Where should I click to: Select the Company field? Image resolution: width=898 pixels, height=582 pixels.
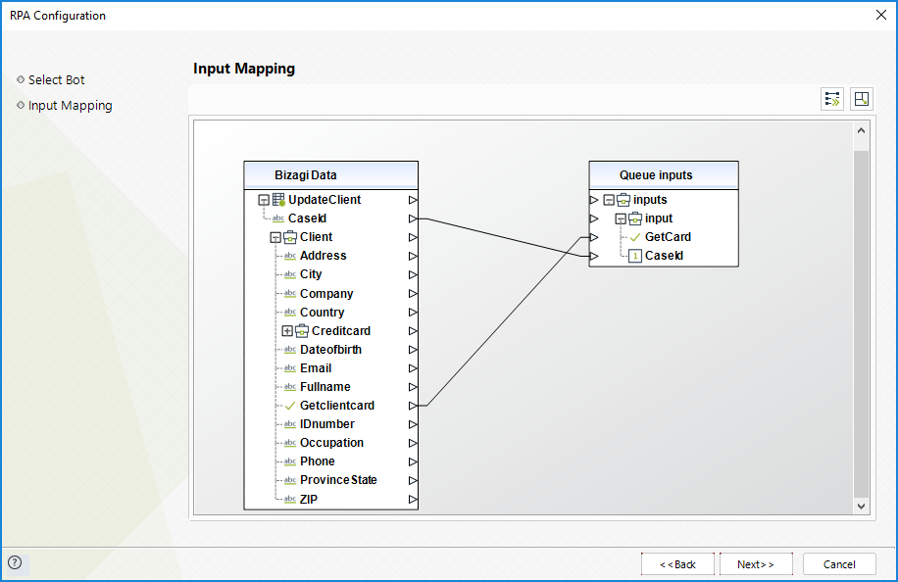pyautogui.click(x=326, y=294)
